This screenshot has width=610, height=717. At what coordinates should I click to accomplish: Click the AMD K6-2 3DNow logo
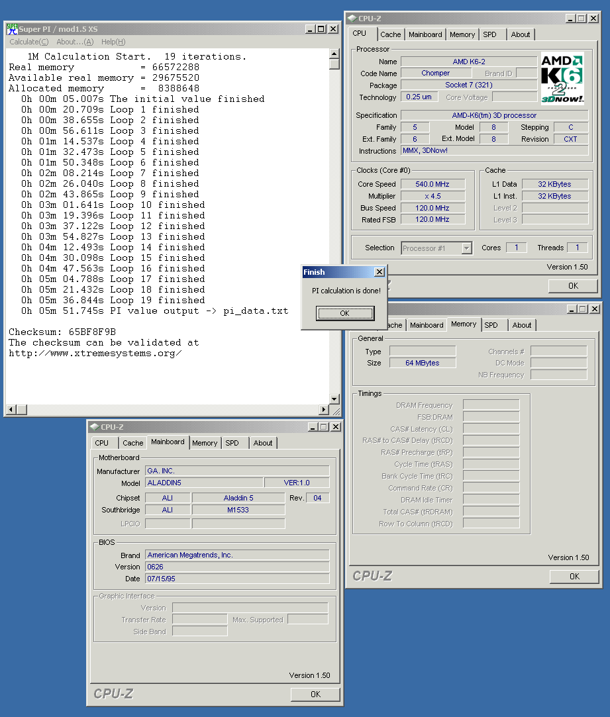tap(562, 79)
